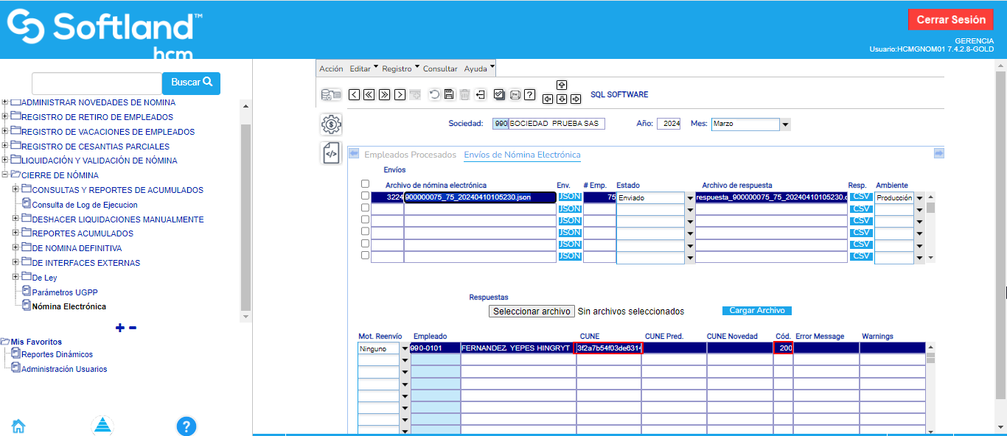Open the Estado dropdown showing Enviado
The height and width of the screenshot is (436, 1007).
click(690, 197)
